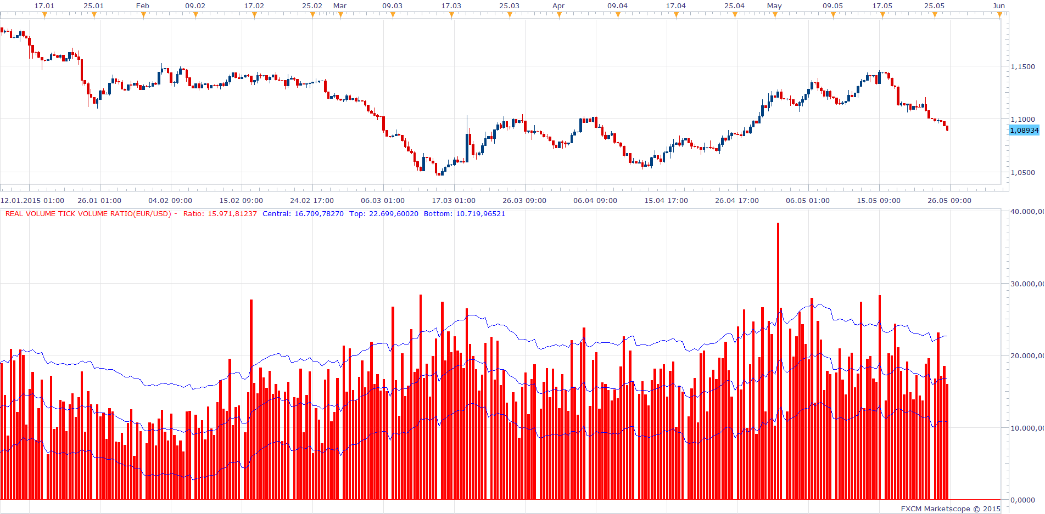Click the 20.000,00 volume axis label
Image resolution: width=1045 pixels, height=514 pixels.
[1027, 355]
